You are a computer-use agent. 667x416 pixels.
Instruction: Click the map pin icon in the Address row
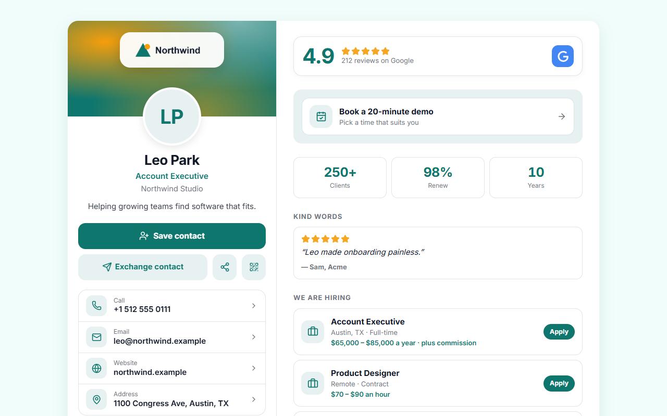pyautogui.click(x=96, y=399)
